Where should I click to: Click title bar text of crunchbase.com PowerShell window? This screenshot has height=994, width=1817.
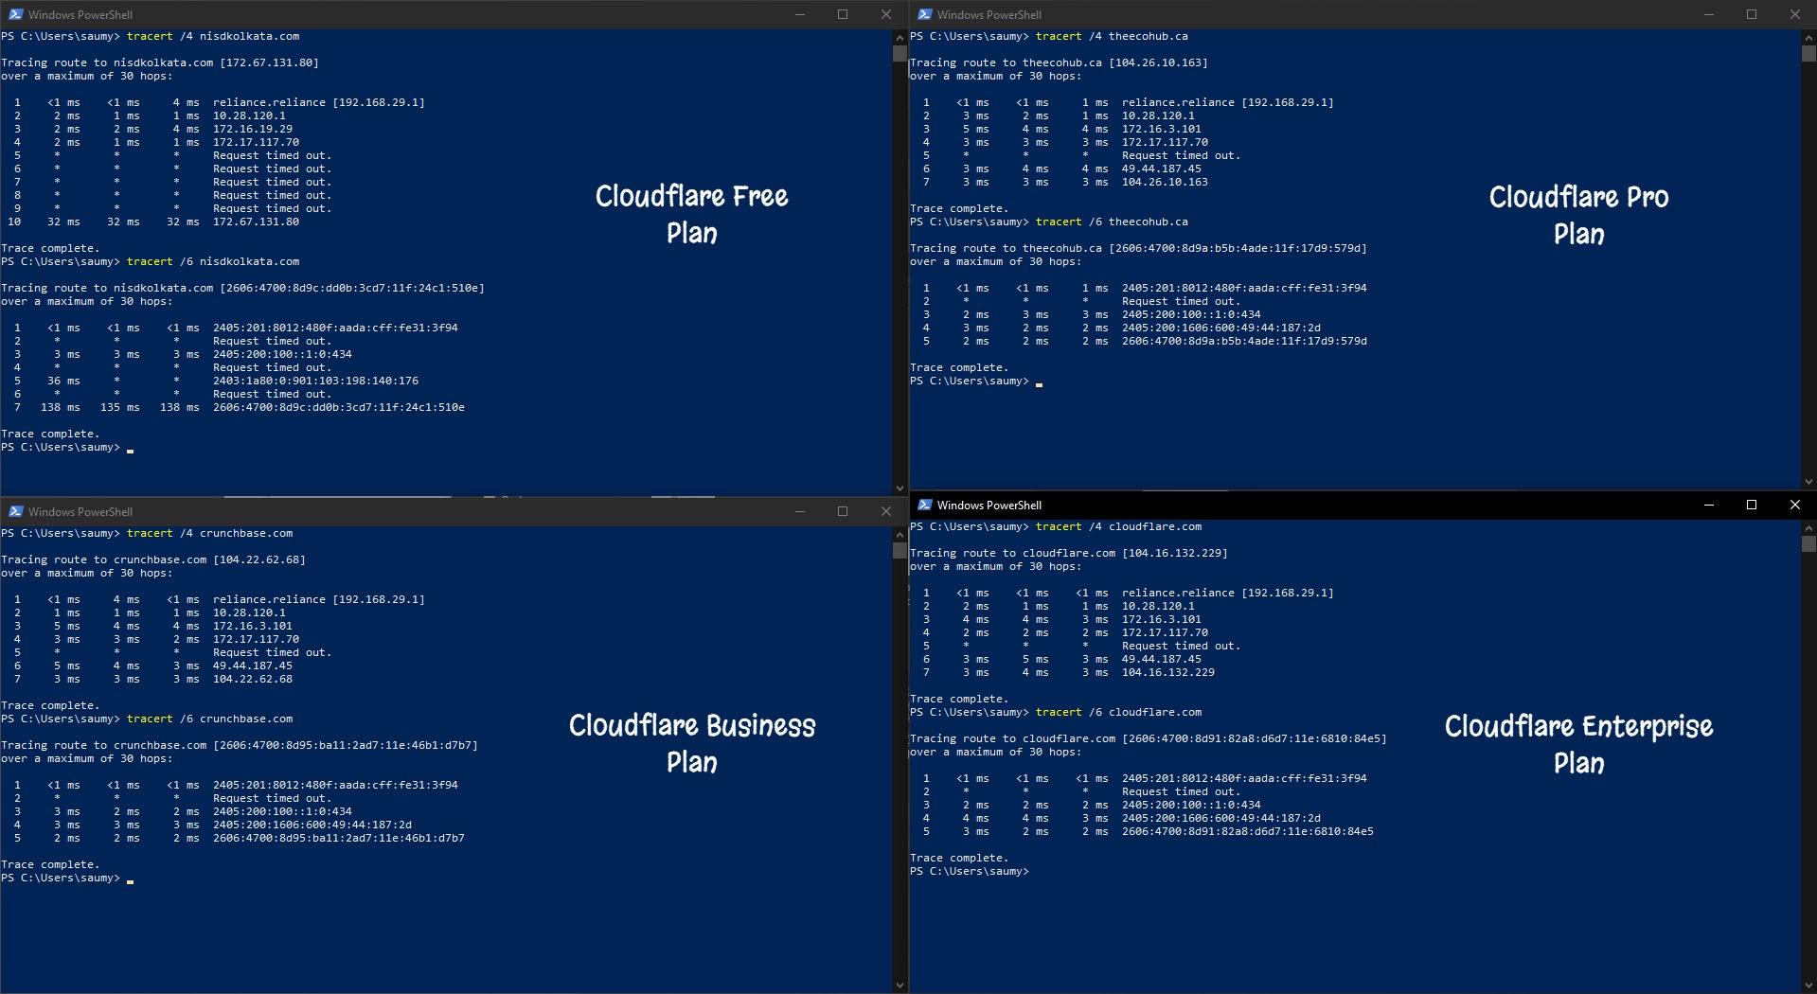pos(80,511)
